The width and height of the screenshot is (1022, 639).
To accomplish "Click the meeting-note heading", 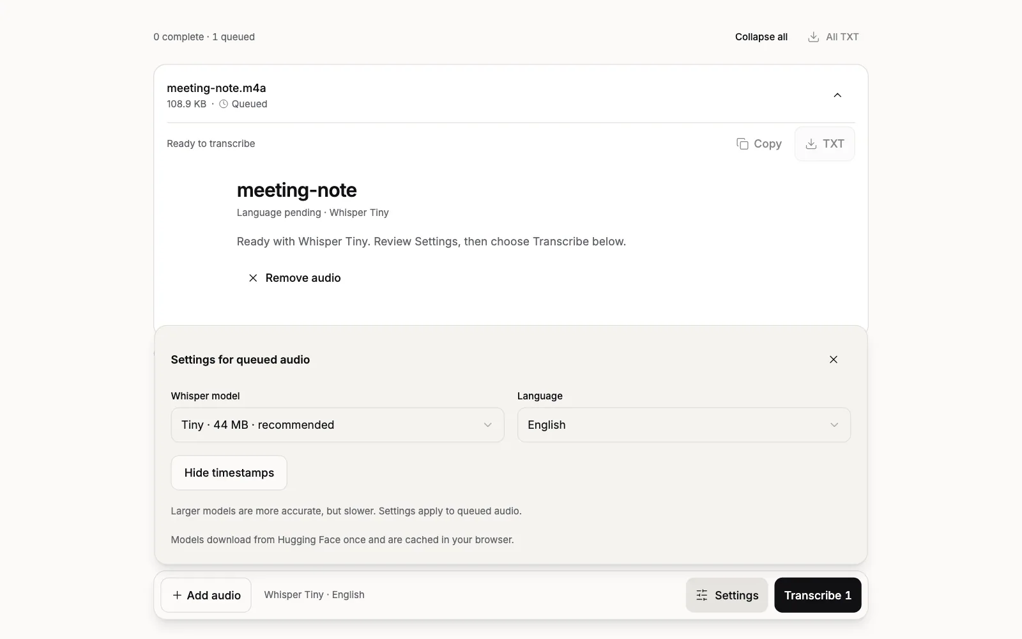I will (296, 190).
